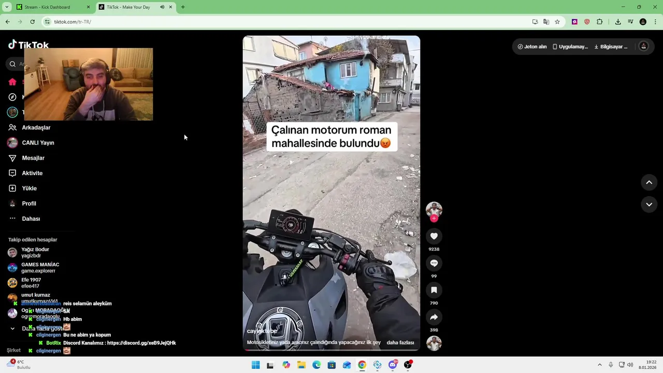Screen dimensions: 663x373
Task: Open the Chrome profile avatar
Action: coord(643,22)
